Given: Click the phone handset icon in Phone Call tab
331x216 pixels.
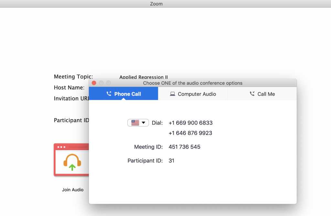Looking at the screenshot, I should 109,94.
